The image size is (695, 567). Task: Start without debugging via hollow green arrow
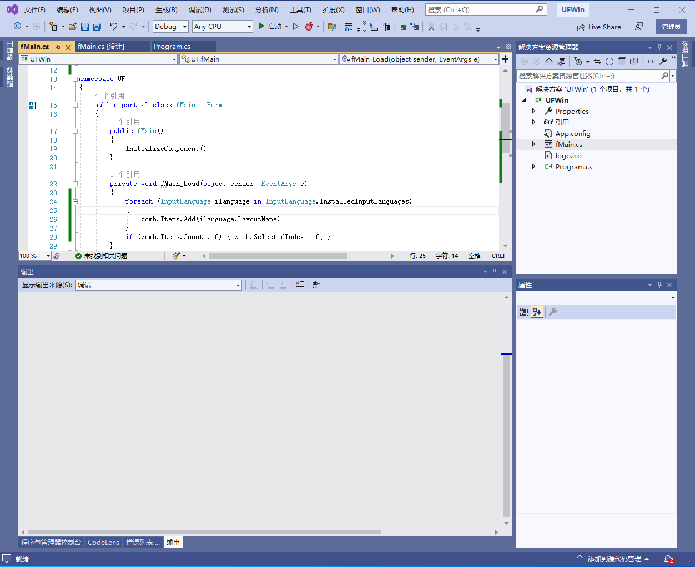click(x=296, y=27)
